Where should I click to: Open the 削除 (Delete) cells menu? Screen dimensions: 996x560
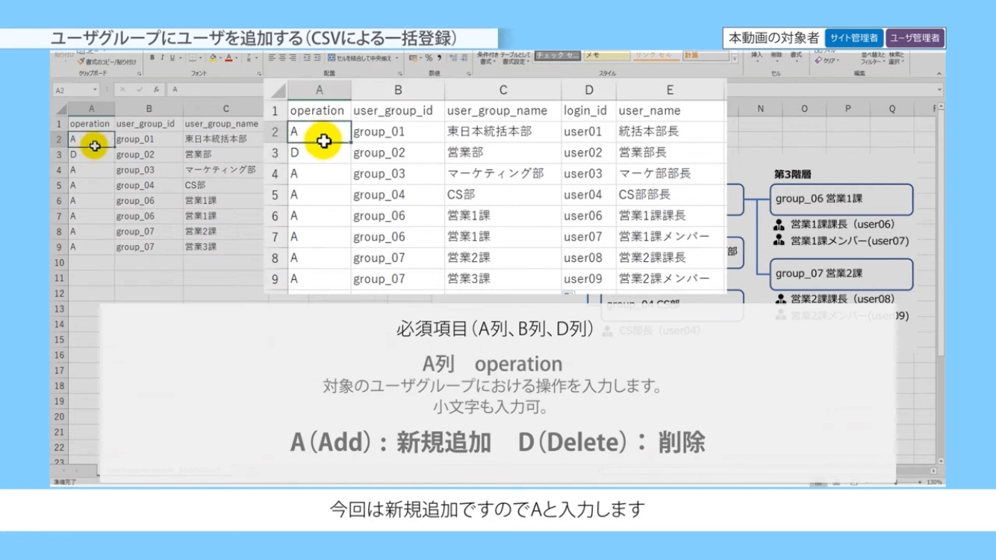(x=776, y=57)
